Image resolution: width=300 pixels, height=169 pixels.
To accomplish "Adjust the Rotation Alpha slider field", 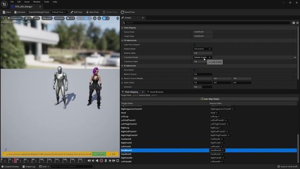I will [x=202, y=53].
